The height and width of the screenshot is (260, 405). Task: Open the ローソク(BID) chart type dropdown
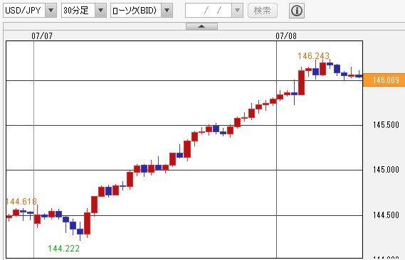point(167,11)
